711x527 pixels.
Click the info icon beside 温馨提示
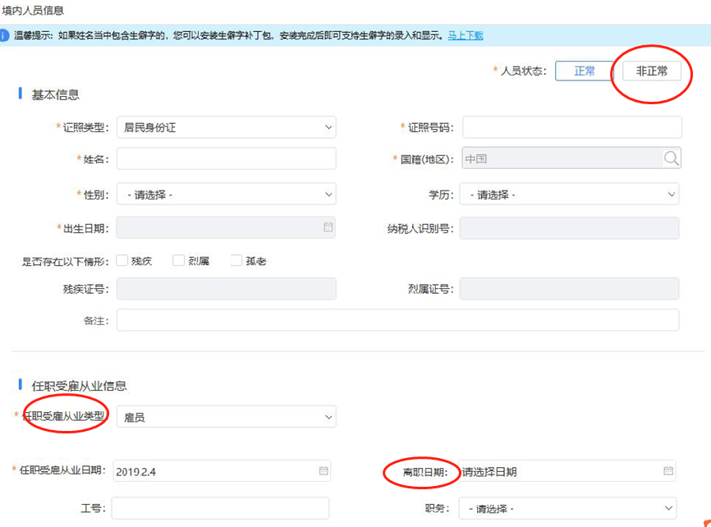3,35
